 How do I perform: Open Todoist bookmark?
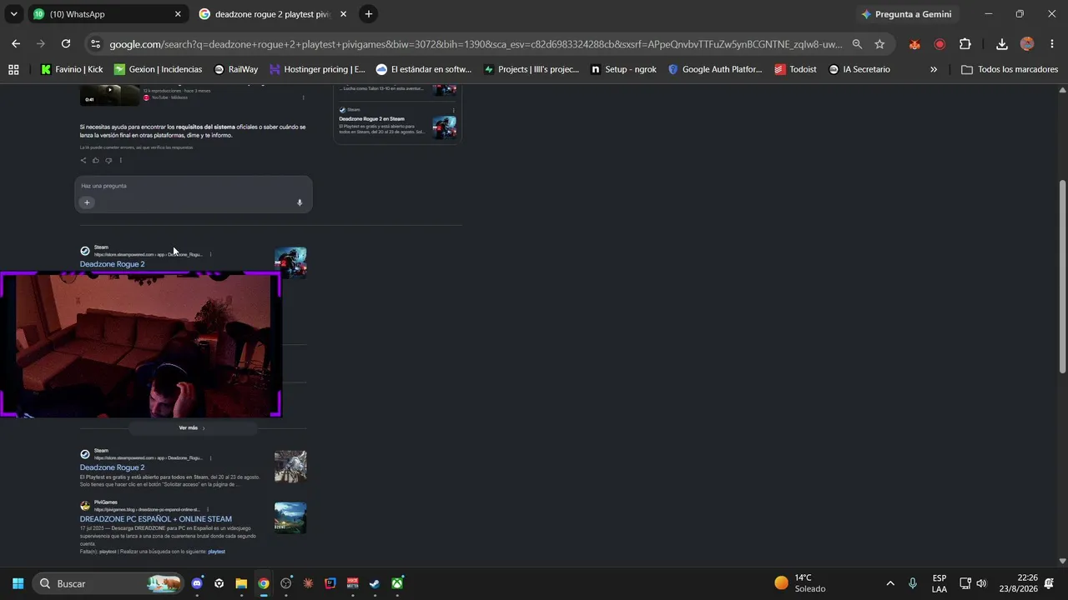[795, 69]
